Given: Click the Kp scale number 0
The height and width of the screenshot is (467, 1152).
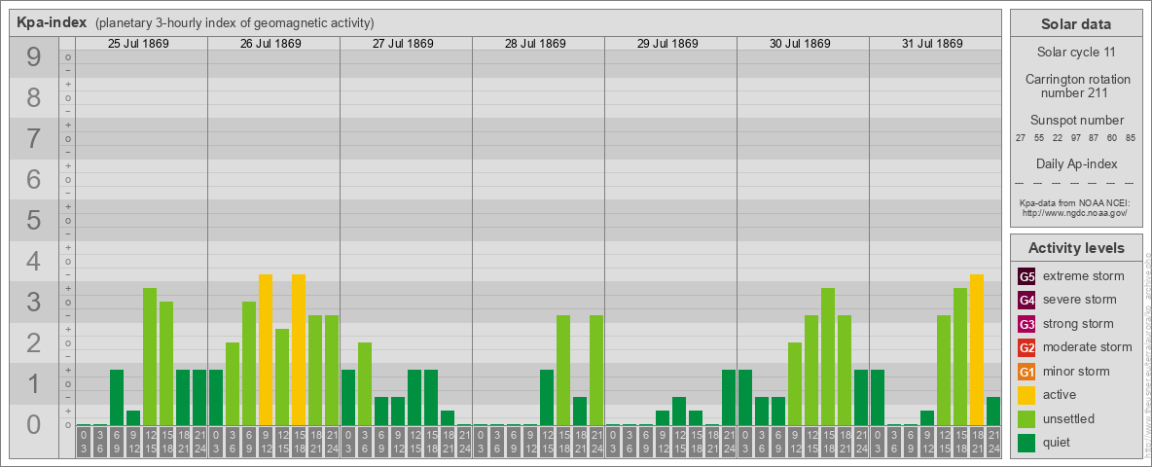Looking at the screenshot, I should click(34, 424).
